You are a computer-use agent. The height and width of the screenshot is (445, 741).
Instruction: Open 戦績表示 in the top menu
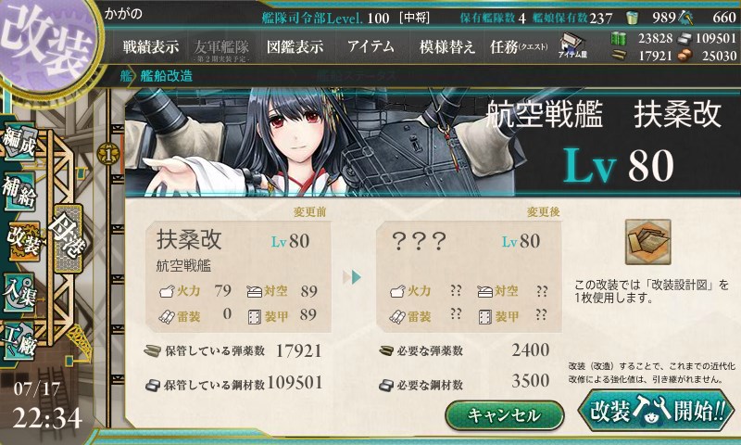150,46
